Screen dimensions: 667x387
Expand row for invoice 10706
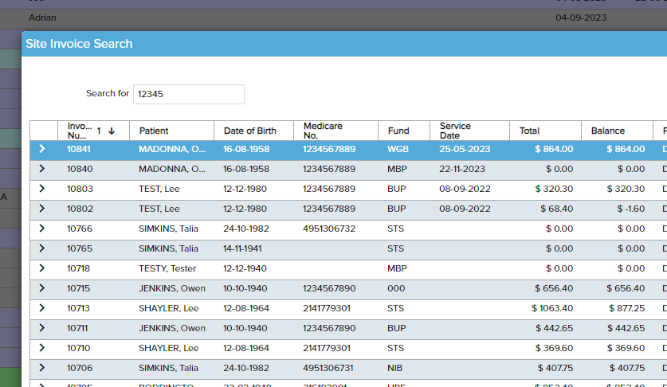pyautogui.click(x=41, y=368)
